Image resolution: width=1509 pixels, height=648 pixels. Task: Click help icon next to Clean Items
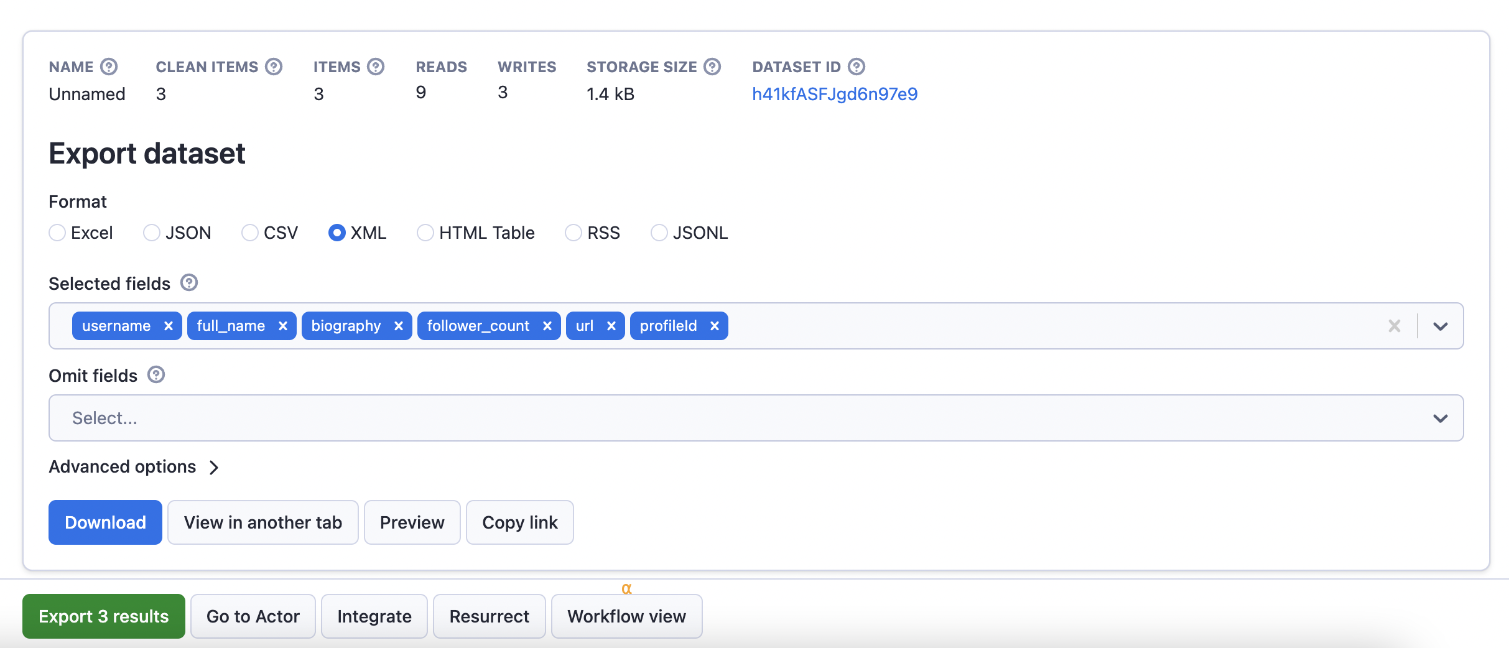[x=274, y=67]
